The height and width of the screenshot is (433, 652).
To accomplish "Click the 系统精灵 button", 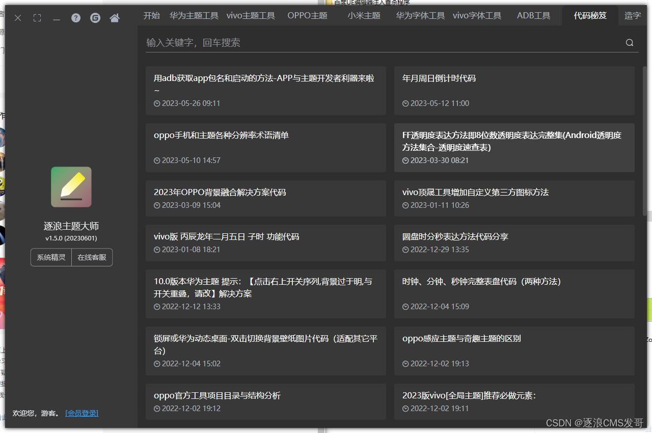I will tap(51, 257).
